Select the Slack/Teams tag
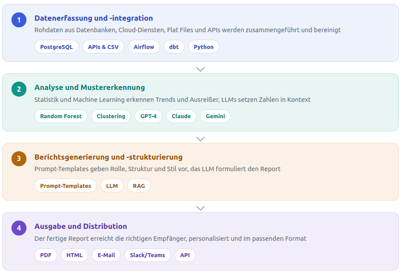 point(148,255)
